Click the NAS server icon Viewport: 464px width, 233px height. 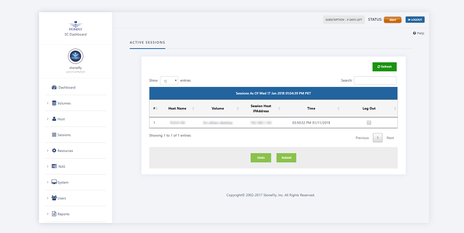coord(54,167)
